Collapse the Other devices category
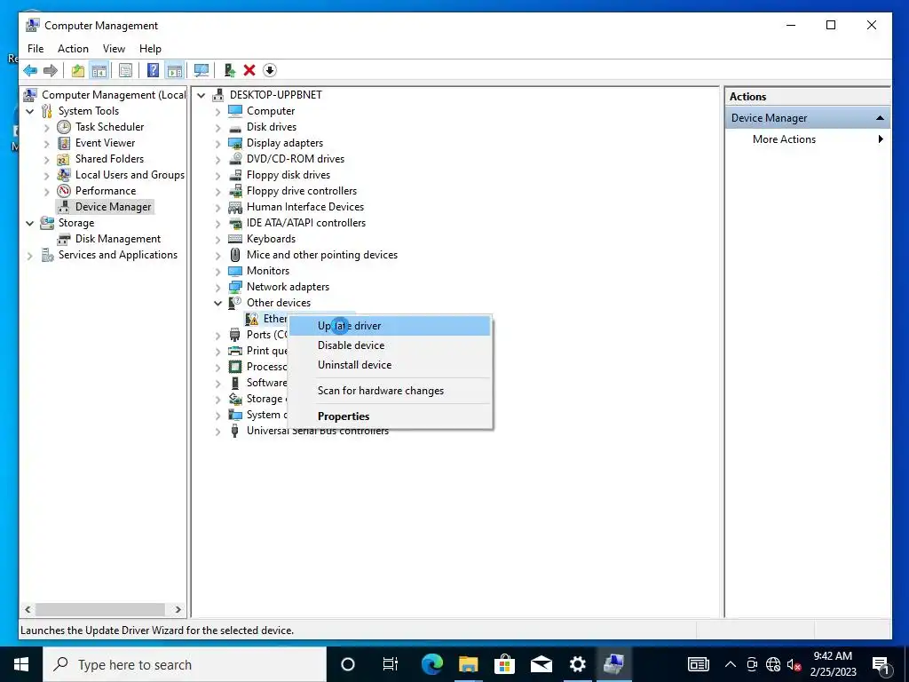This screenshot has height=682, width=909. [217, 304]
